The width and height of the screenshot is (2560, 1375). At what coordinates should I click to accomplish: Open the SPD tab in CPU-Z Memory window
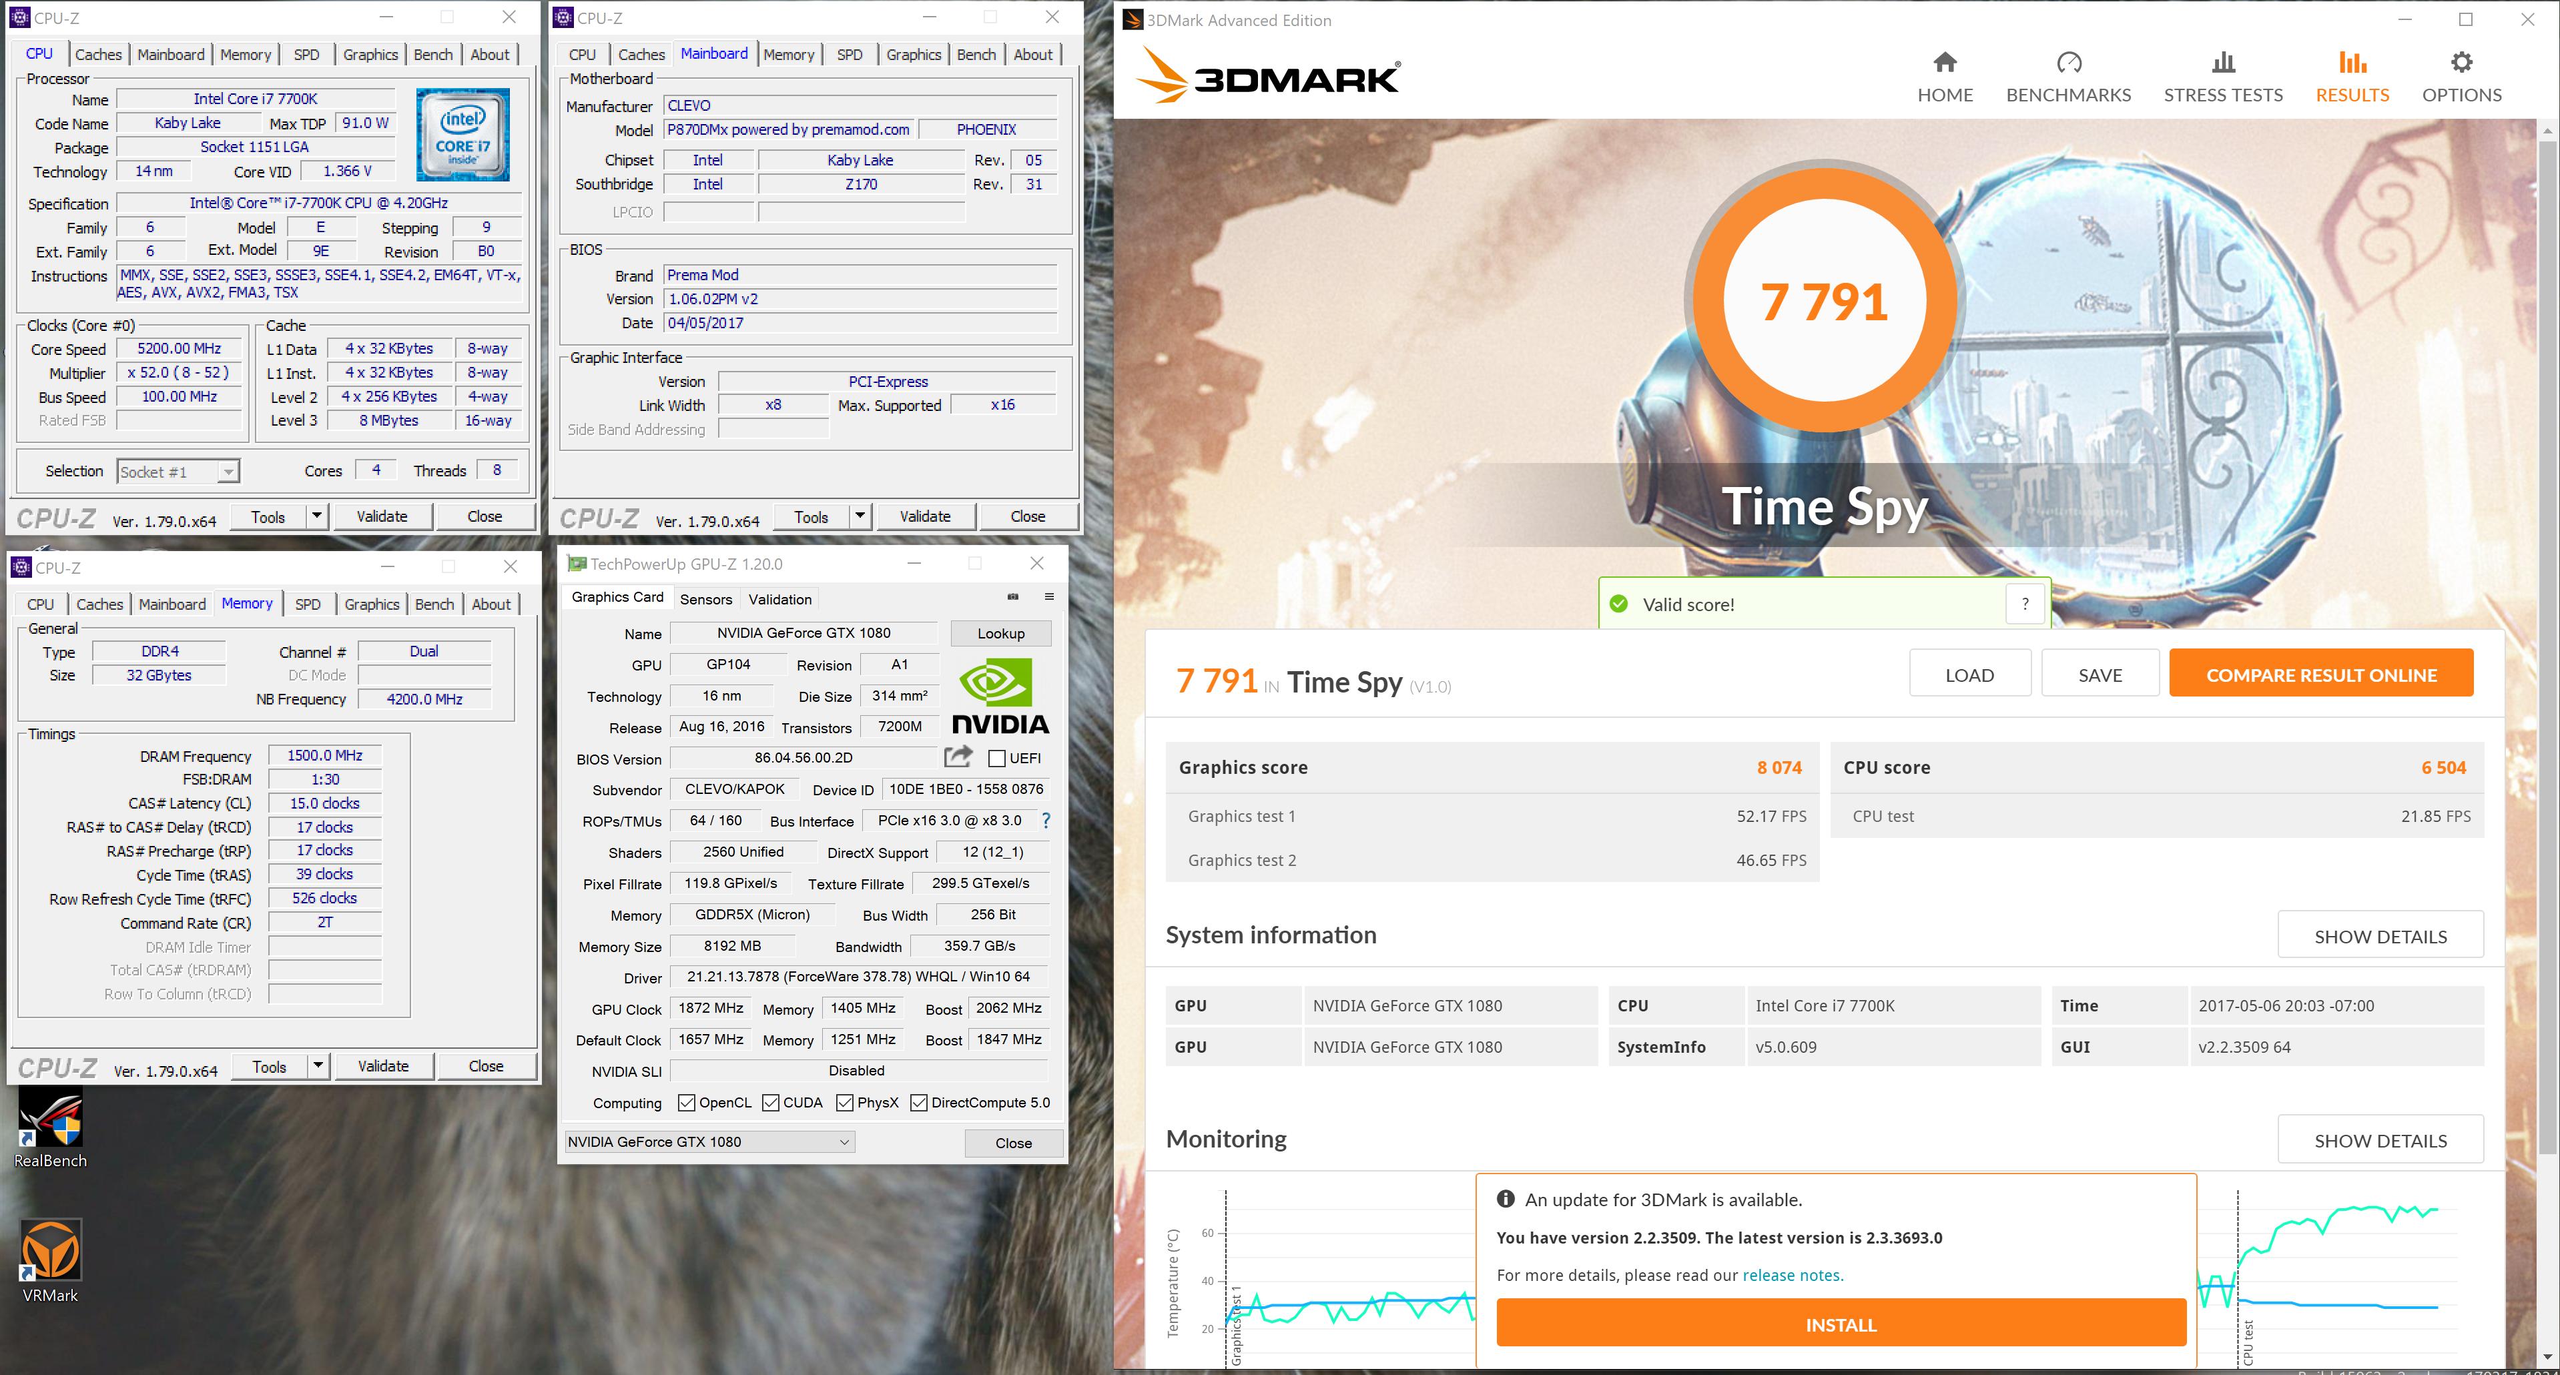pos(308,604)
